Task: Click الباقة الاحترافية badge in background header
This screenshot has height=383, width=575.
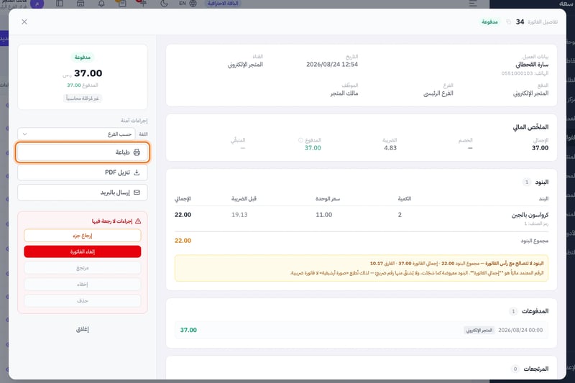Action: pos(223,4)
